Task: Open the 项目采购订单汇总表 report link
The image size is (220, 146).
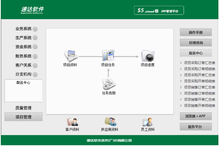Action: point(199,63)
